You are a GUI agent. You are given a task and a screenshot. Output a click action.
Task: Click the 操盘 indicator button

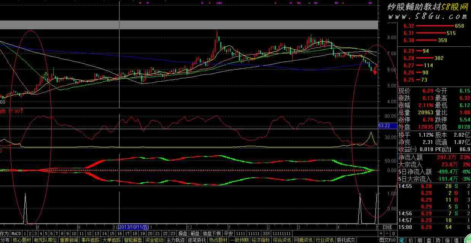point(183,233)
